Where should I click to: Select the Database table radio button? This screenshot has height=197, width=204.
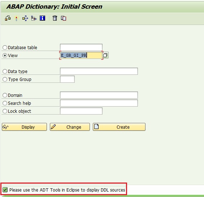click(x=5, y=47)
